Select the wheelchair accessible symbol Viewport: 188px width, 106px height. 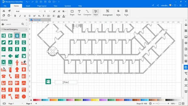pyautogui.click(x=24, y=49)
